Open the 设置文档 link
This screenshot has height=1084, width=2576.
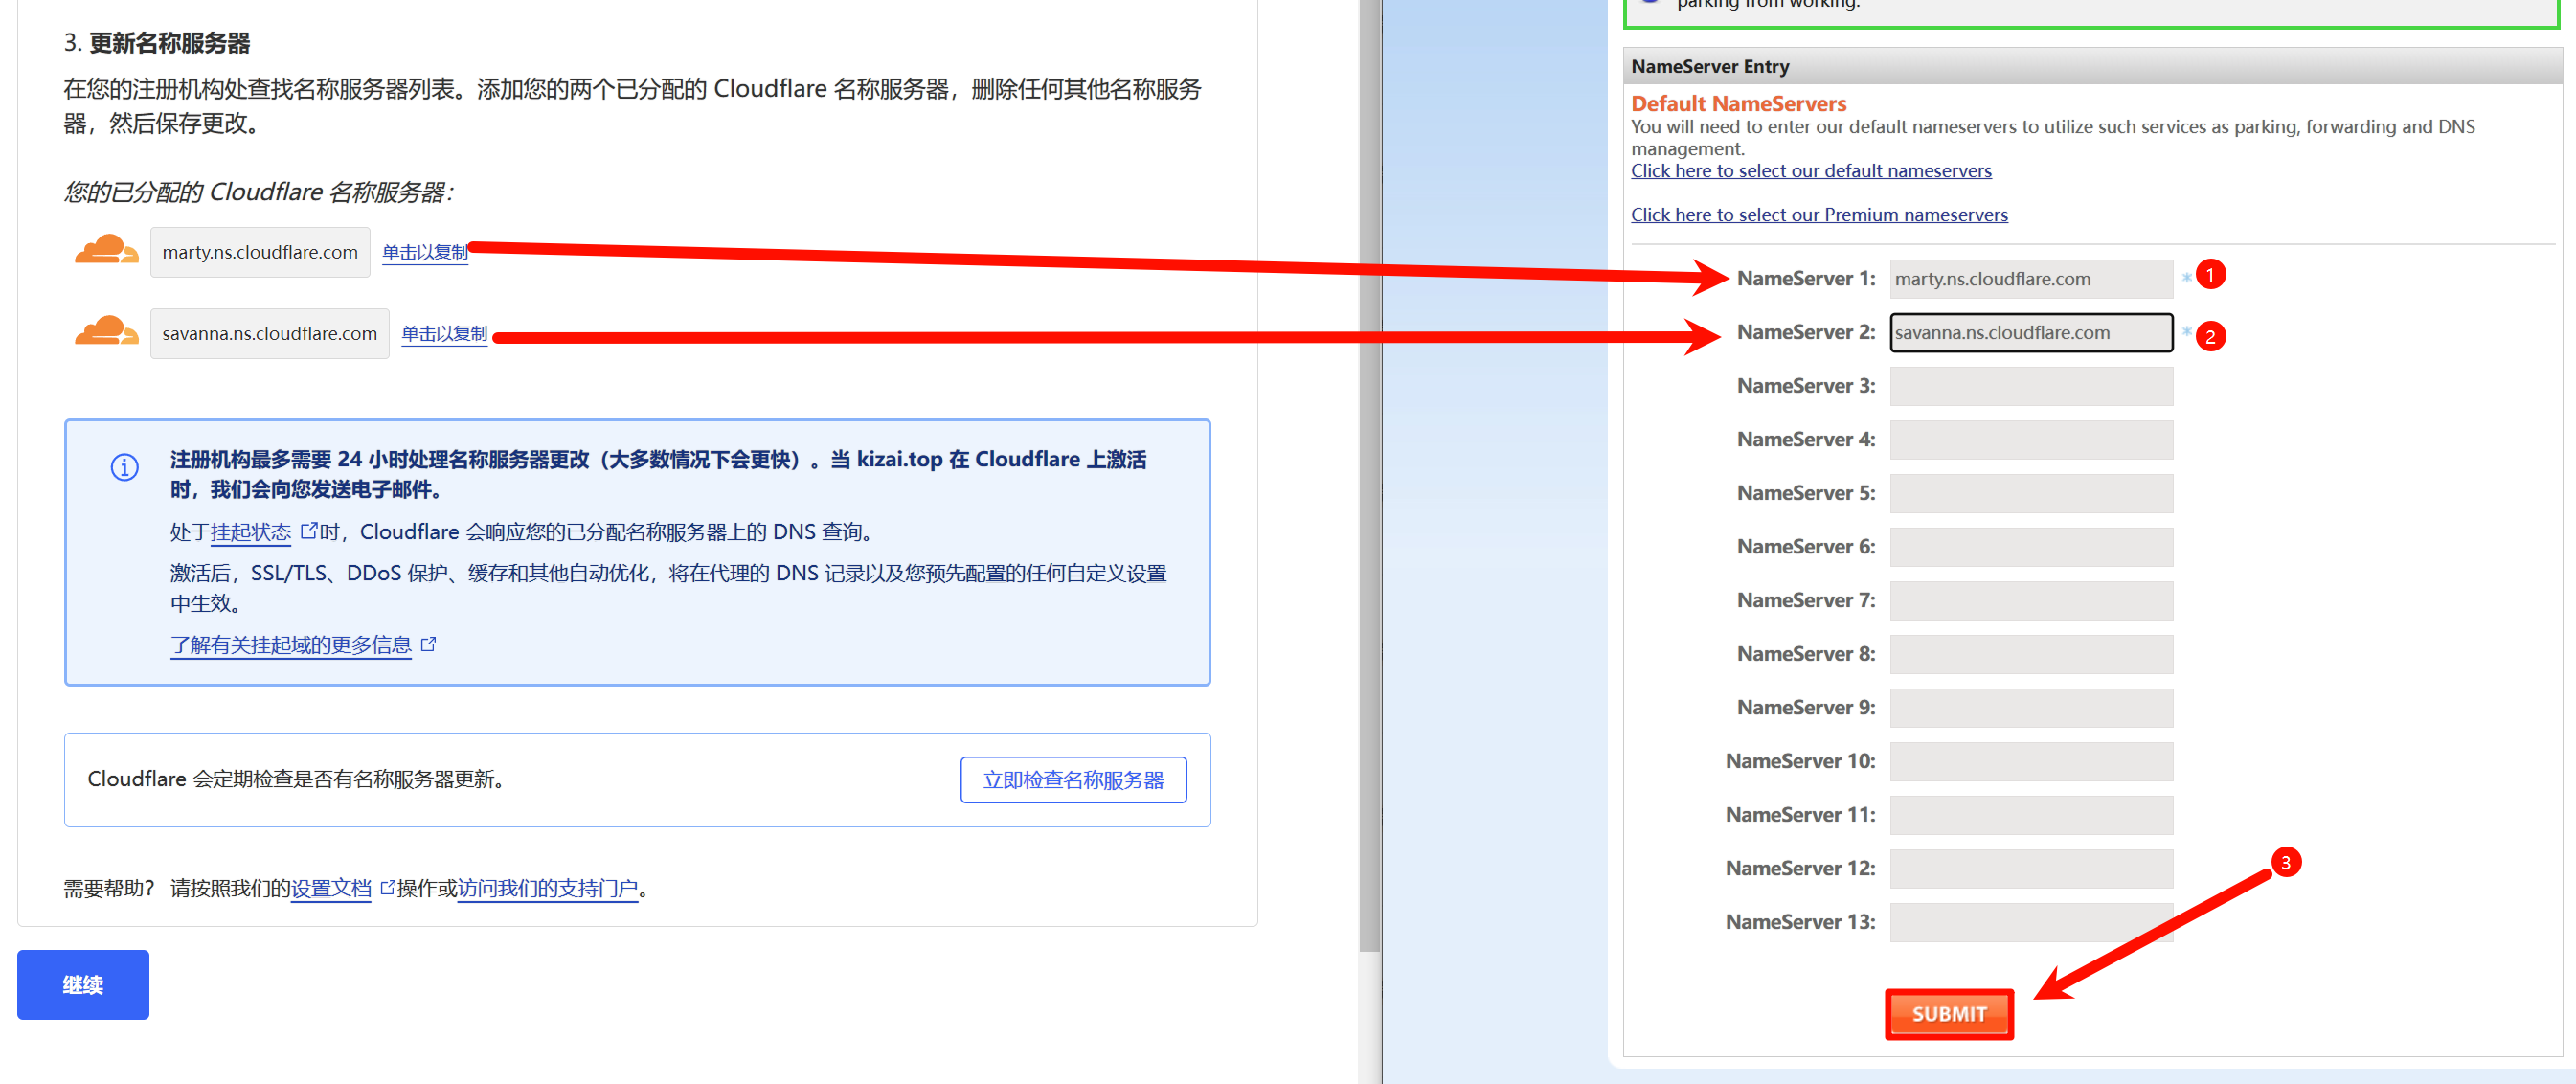tap(331, 888)
